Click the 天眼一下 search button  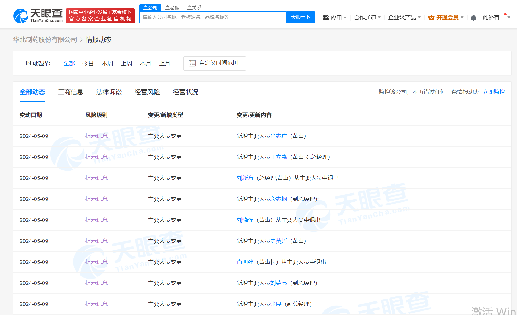(x=300, y=17)
